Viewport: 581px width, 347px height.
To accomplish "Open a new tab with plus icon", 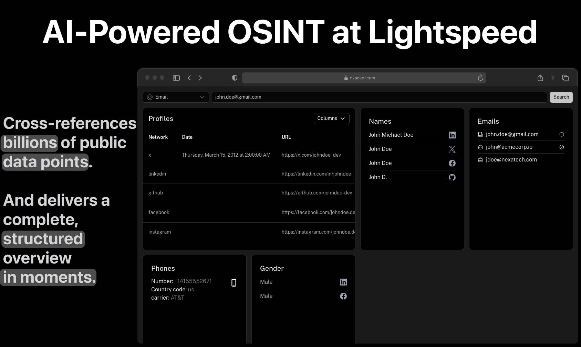I will point(553,78).
